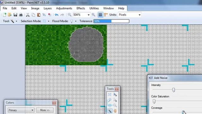202x114 pixels.
Task: Open the Edit menu
Action: [x=14, y=8]
